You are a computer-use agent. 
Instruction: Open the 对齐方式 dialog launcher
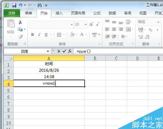point(133,44)
